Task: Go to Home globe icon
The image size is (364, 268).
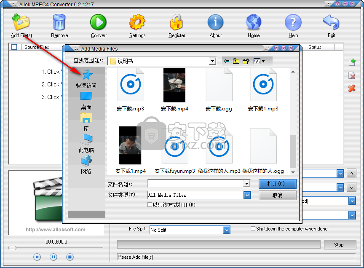Action: [x=254, y=22]
